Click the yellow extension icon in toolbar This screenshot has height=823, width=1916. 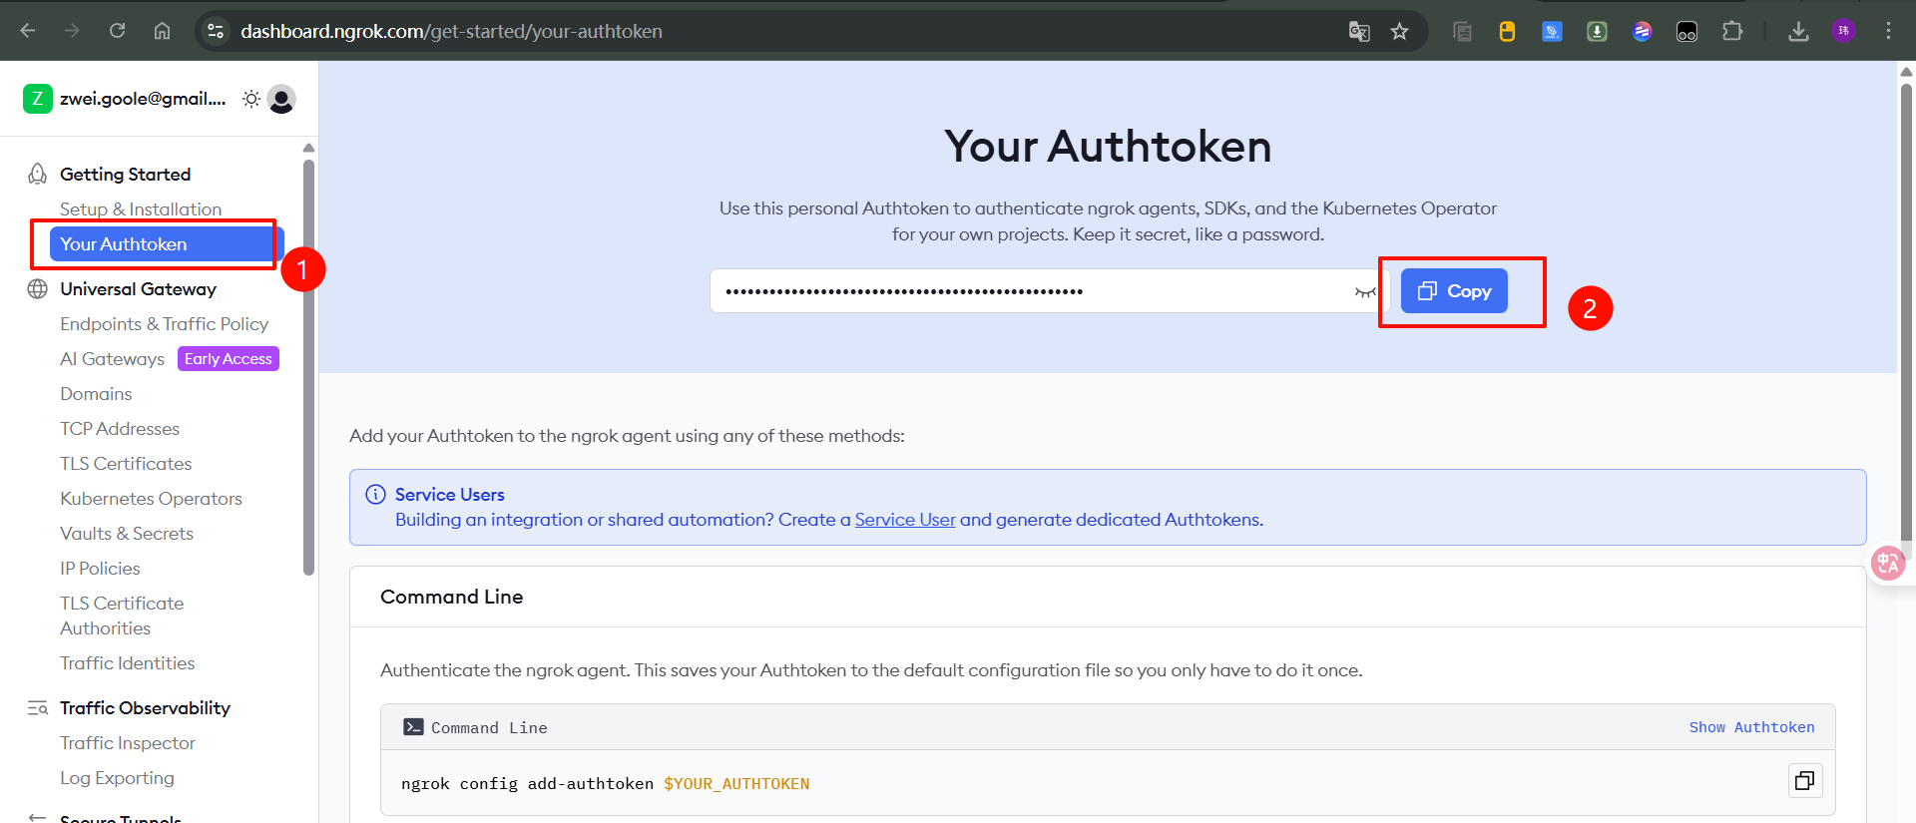pyautogui.click(x=1507, y=31)
